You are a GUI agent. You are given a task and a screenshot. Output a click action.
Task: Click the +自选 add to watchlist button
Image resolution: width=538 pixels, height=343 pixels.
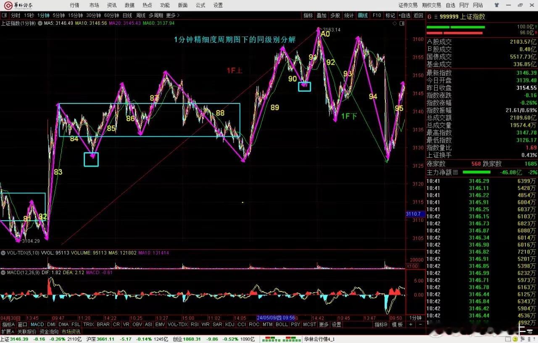pos(404,16)
